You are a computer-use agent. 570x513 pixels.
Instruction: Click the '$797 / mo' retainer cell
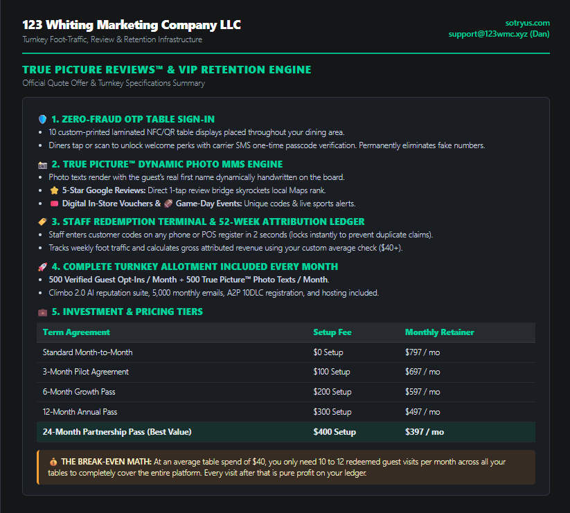coord(422,352)
